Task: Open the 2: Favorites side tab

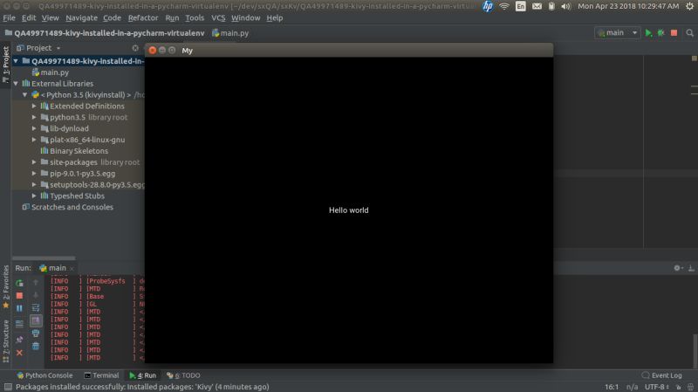Action: [5, 286]
